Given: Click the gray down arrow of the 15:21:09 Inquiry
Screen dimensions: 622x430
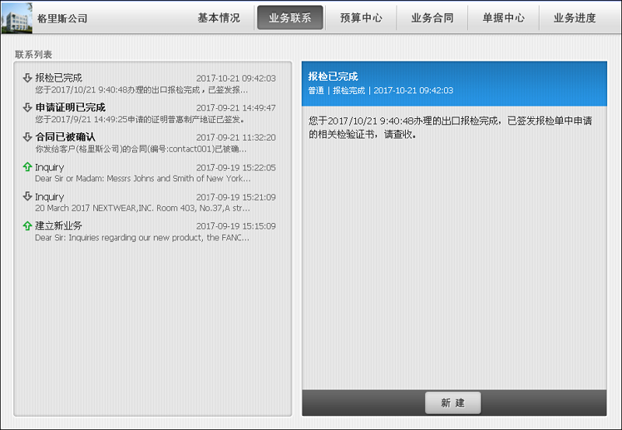Looking at the screenshot, I should pos(27,197).
